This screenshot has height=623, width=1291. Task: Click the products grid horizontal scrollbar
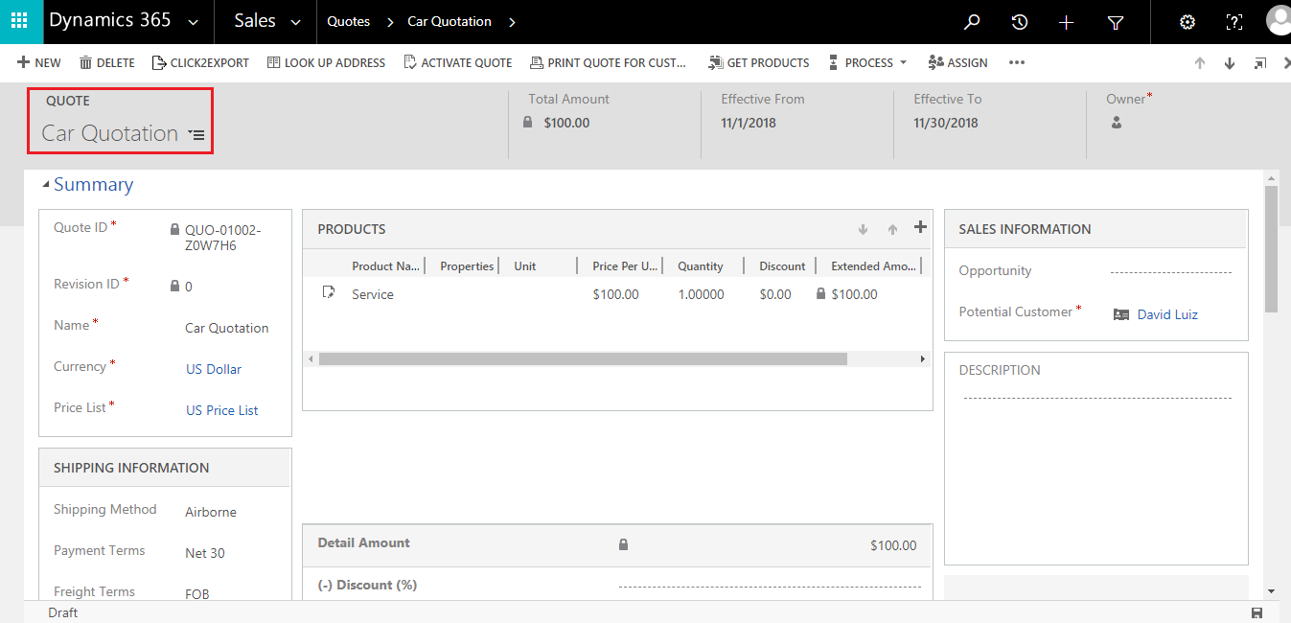pyautogui.click(x=583, y=358)
